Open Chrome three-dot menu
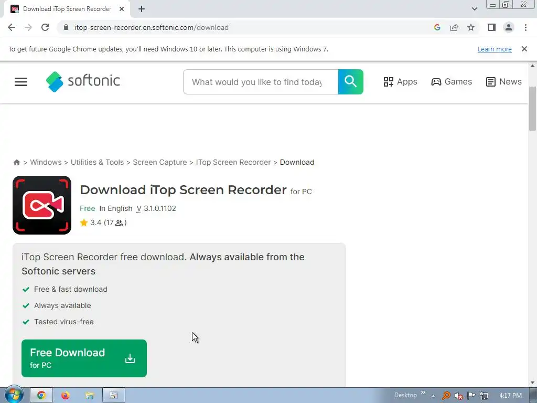The height and width of the screenshot is (403, 537). click(525, 27)
